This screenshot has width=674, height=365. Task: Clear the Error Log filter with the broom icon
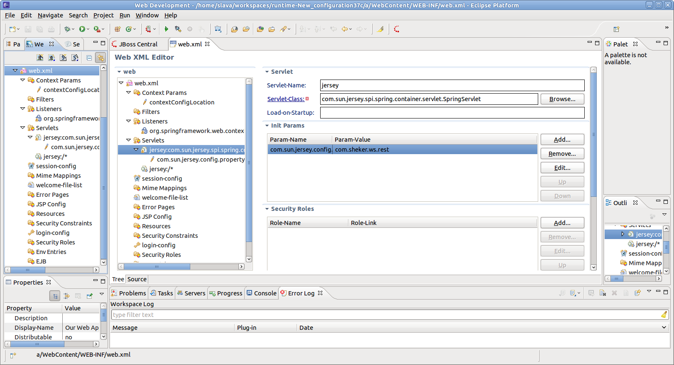tap(664, 315)
